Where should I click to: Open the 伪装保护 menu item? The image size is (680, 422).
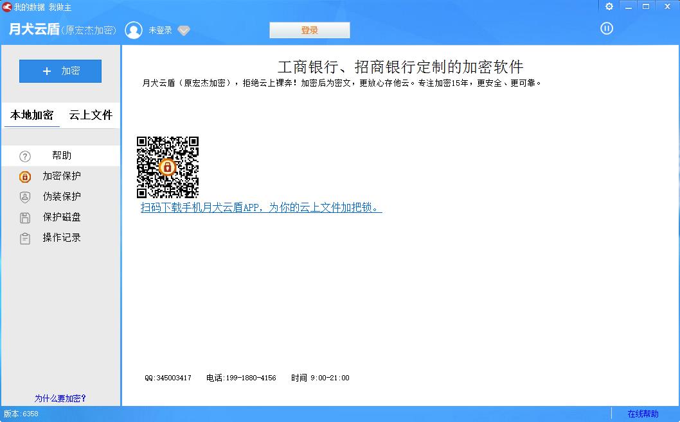click(62, 197)
